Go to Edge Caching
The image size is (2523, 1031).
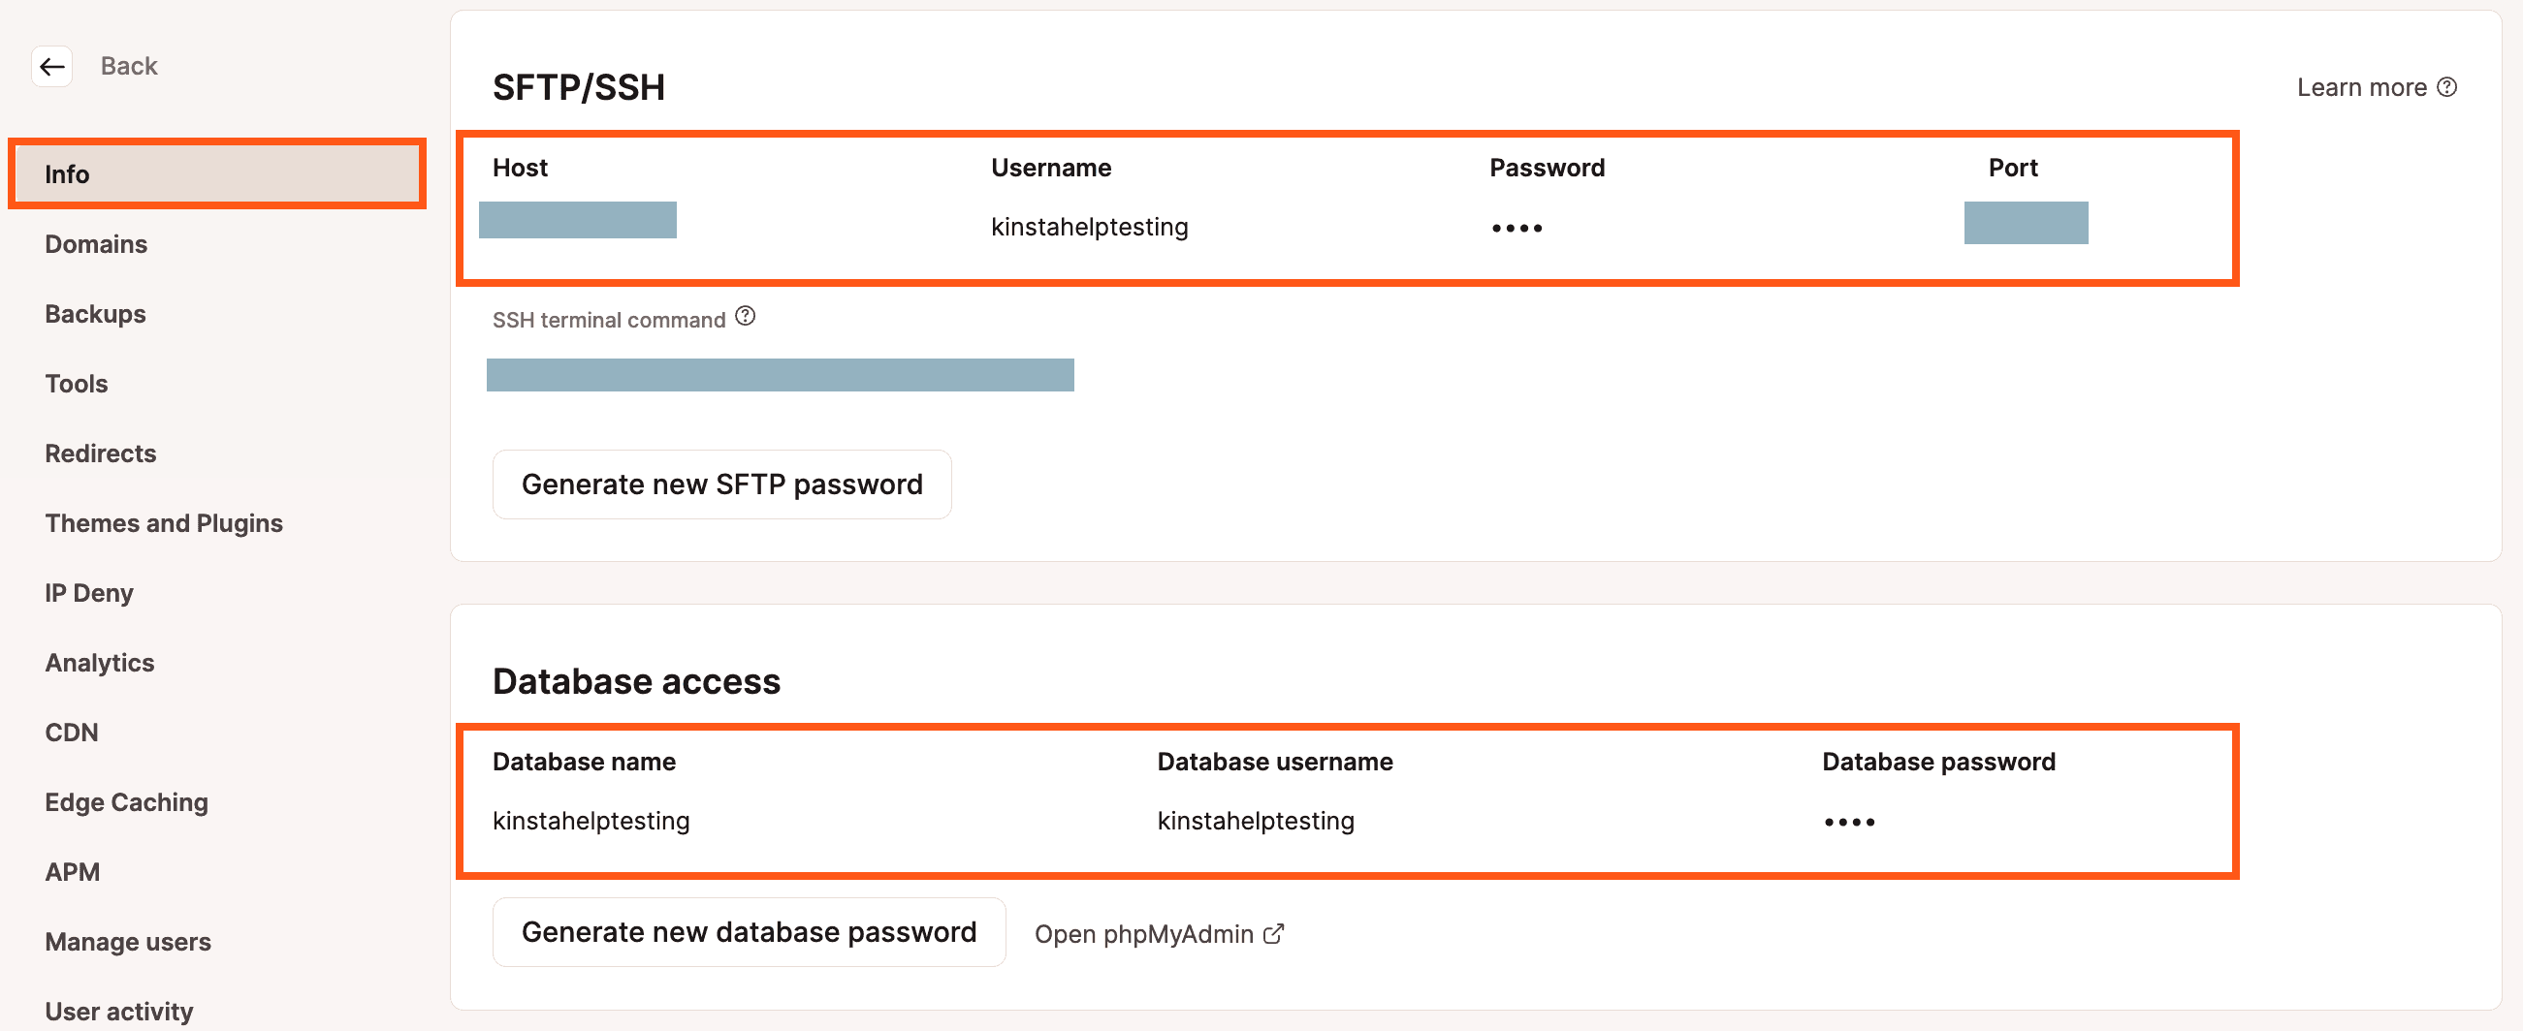(x=125, y=801)
